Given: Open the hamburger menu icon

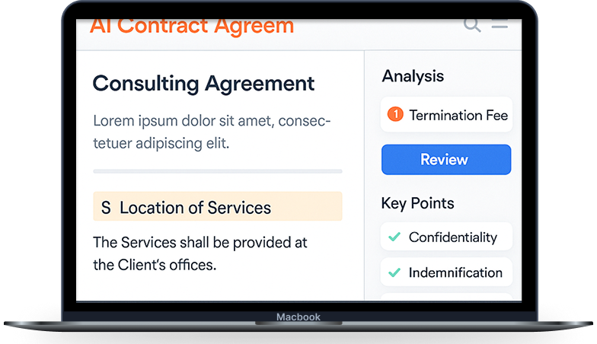Looking at the screenshot, I should pyautogui.click(x=500, y=24).
